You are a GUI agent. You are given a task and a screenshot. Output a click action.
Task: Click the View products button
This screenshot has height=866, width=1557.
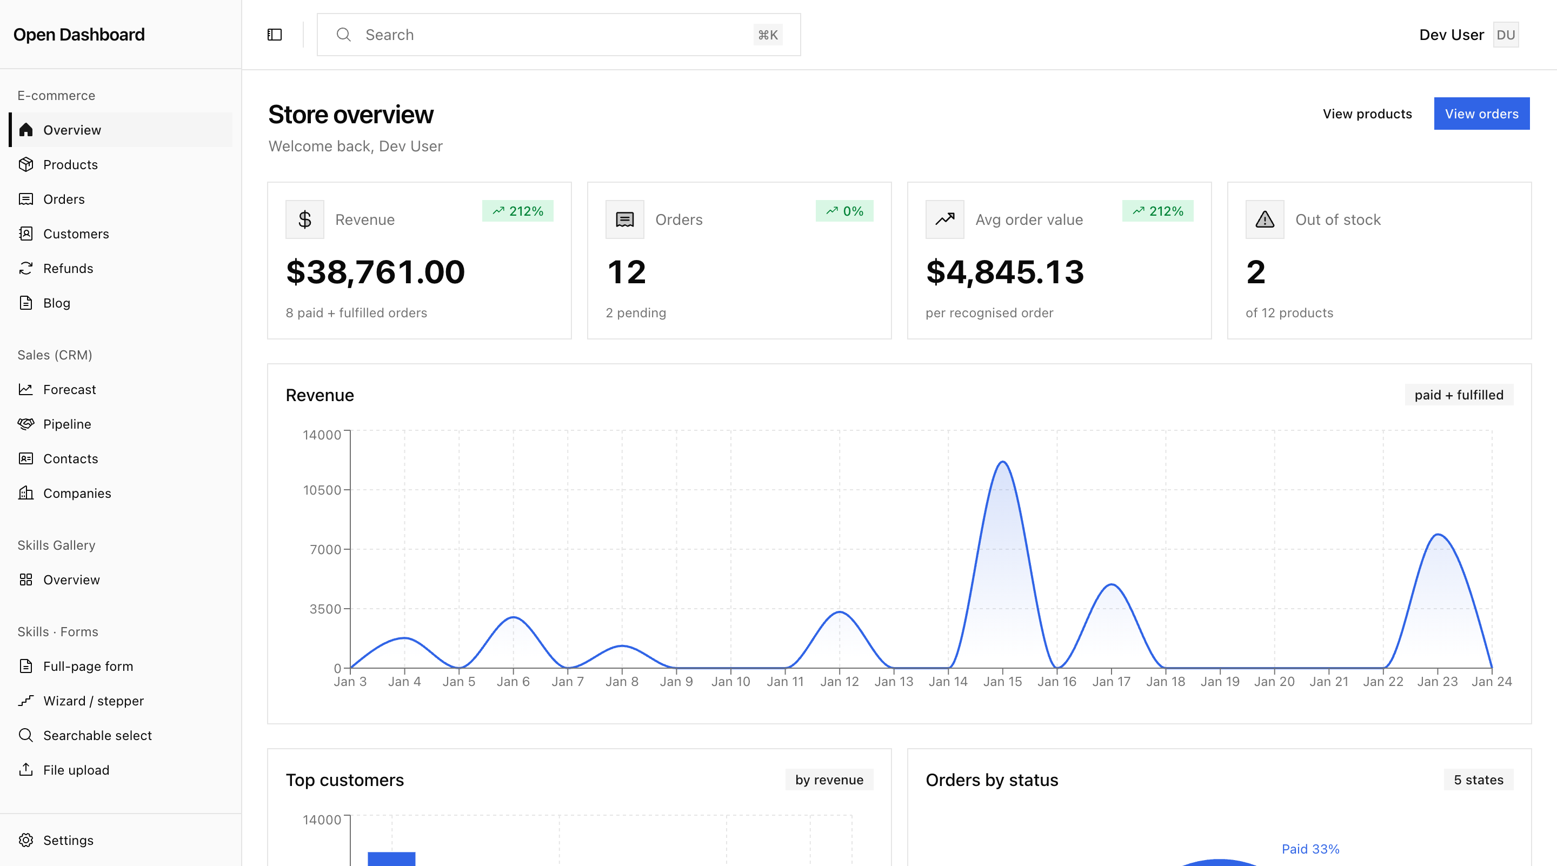pos(1367,114)
